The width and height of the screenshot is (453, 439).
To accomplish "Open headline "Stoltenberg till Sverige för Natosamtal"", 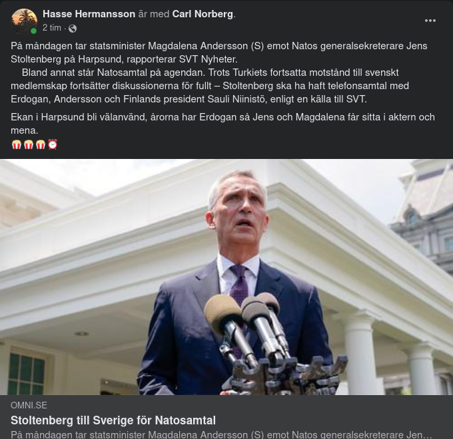I will click(113, 420).
